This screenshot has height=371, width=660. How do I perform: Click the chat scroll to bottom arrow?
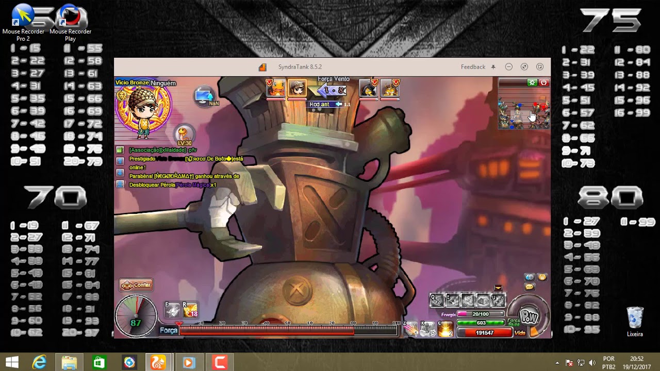coord(120,184)
